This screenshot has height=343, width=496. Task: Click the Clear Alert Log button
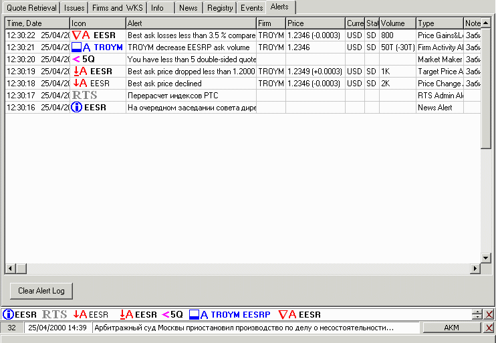[41, 291]
